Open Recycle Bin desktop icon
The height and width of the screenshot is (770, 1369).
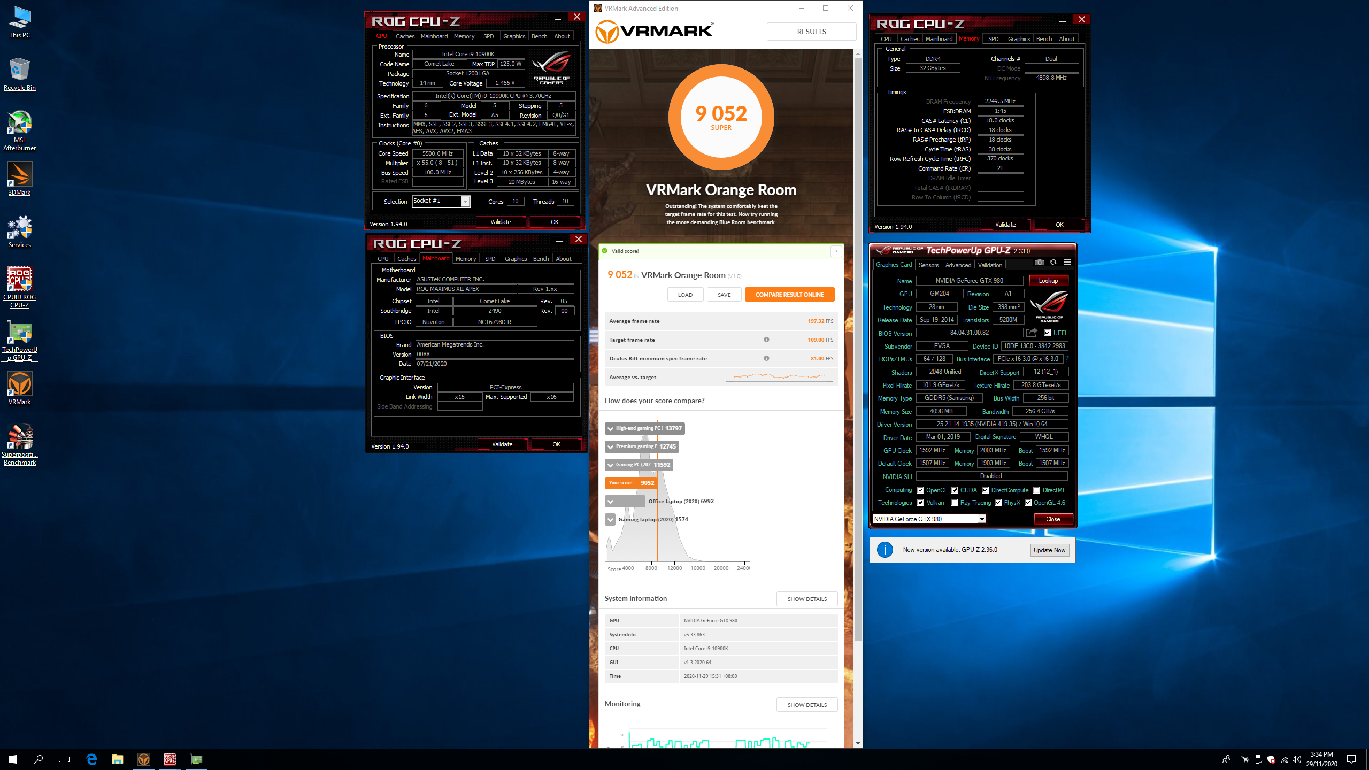[20, 74]
